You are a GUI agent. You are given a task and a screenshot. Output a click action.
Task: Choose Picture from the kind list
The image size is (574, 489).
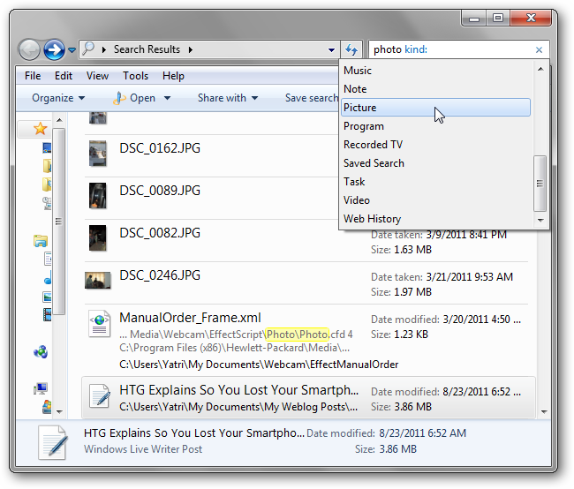point(435,108)
